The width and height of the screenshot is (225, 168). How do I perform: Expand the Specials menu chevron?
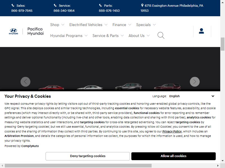click(x=154, y=25)
